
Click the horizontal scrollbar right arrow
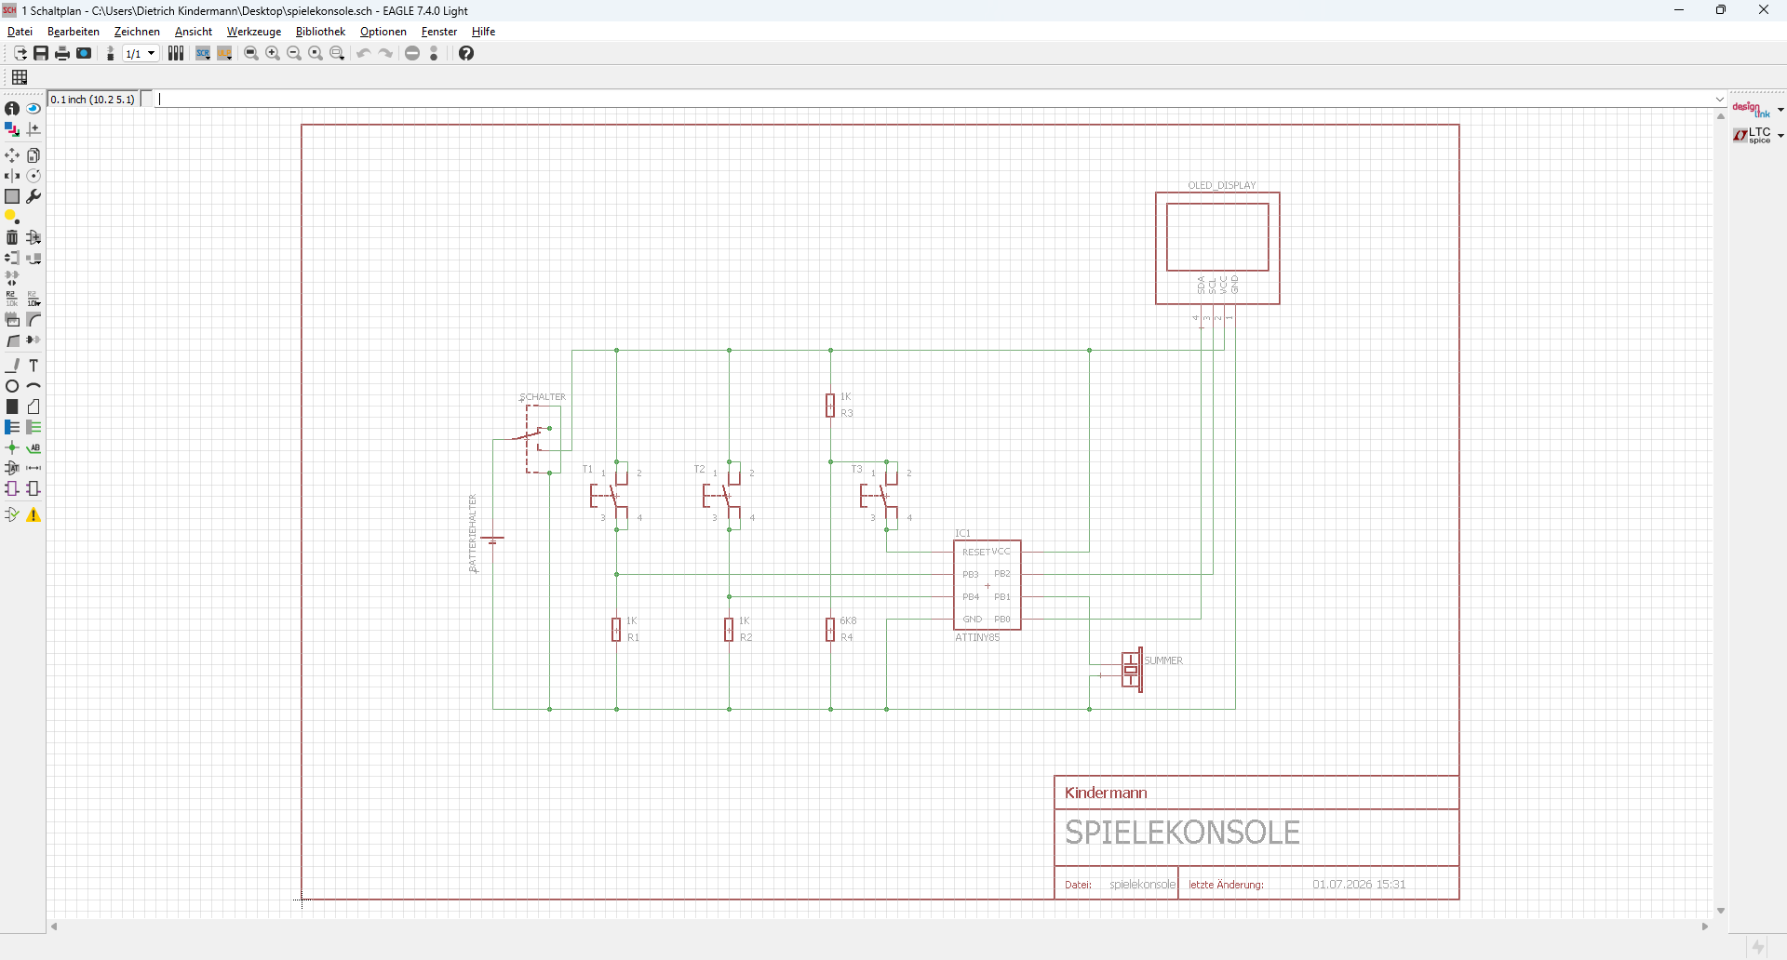click(x=1705, y=927)
